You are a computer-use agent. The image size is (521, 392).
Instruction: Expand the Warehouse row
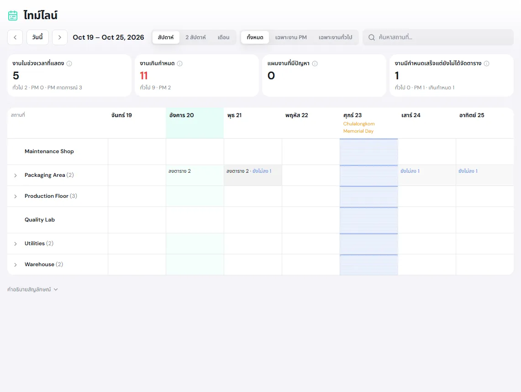click(x=15, y=265)
